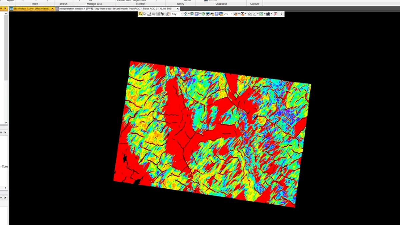Click the left pane scrollbar's down arrow
The height and width of the screenshot is (225, 400).
tap(6, 123)
